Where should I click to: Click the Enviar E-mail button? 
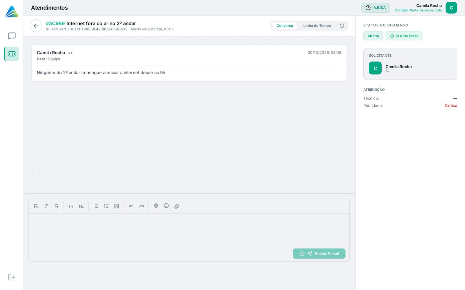pyautogui.click(x=319, y=254)
